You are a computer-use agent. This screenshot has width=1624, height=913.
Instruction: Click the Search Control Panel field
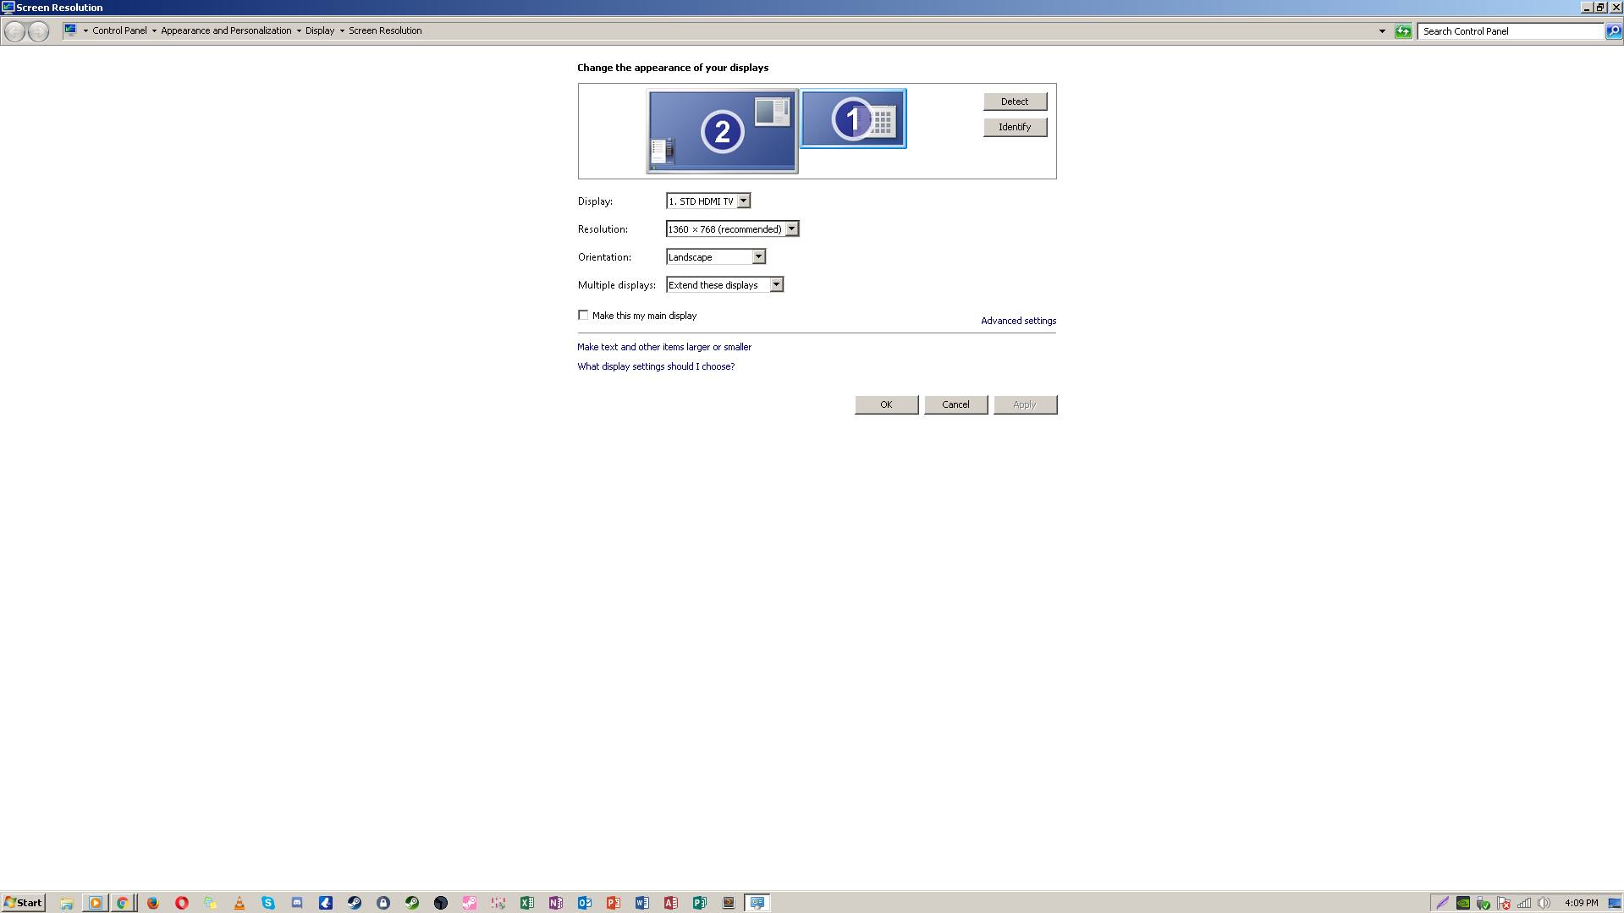pyautogui.click(x=1511, y=31)
